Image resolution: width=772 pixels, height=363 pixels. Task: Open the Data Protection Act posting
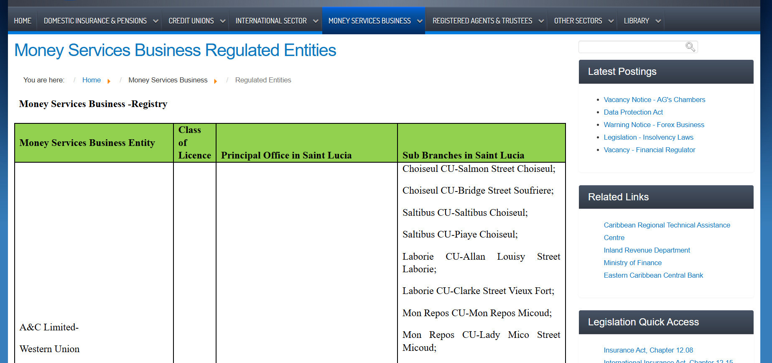633,112
